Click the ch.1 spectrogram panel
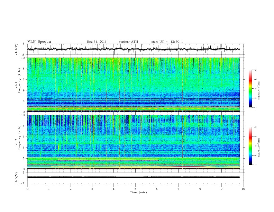 133,85
